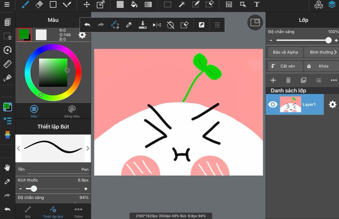Increase Kích thước with plus button
Image resolution: width=339 pixels, height=219 pixels.
tap(86, 189)
